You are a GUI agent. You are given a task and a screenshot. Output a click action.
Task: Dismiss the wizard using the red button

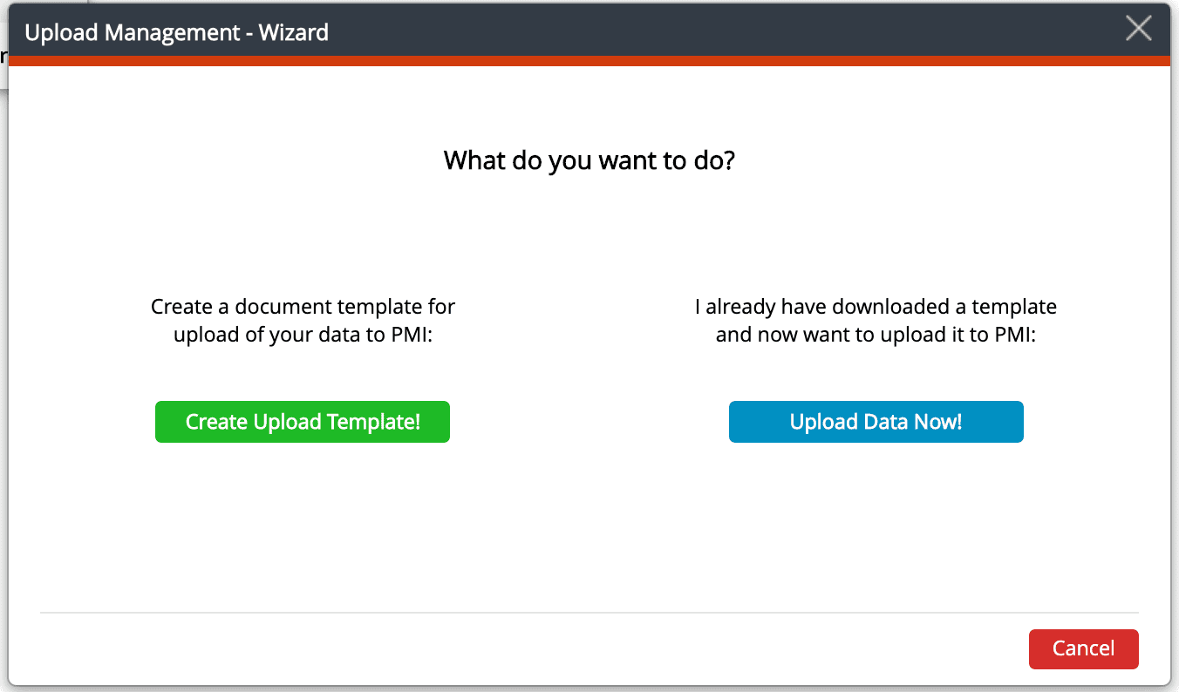(x=1083, y=648)
